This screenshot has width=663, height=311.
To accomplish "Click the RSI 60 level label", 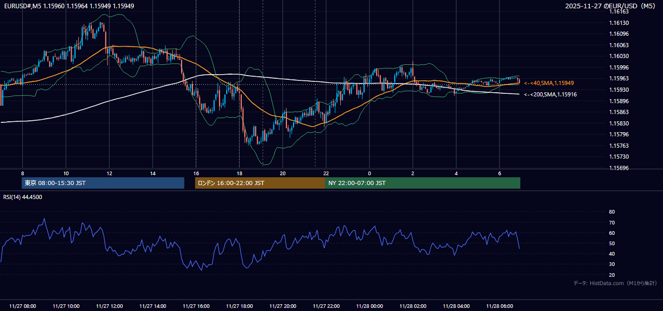I will (x=612, y=233).
